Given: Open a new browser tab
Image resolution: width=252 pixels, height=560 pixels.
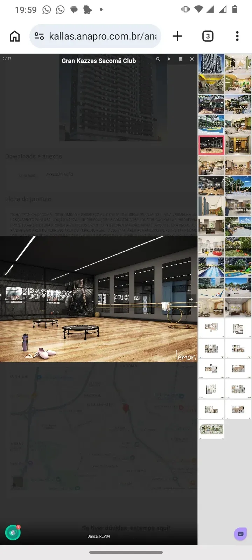Looking at the screenshot, I should point(177,36).
